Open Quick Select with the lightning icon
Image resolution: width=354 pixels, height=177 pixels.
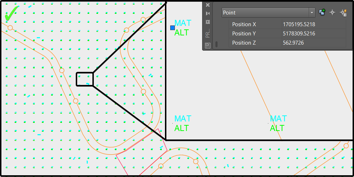tap(343, 12)
